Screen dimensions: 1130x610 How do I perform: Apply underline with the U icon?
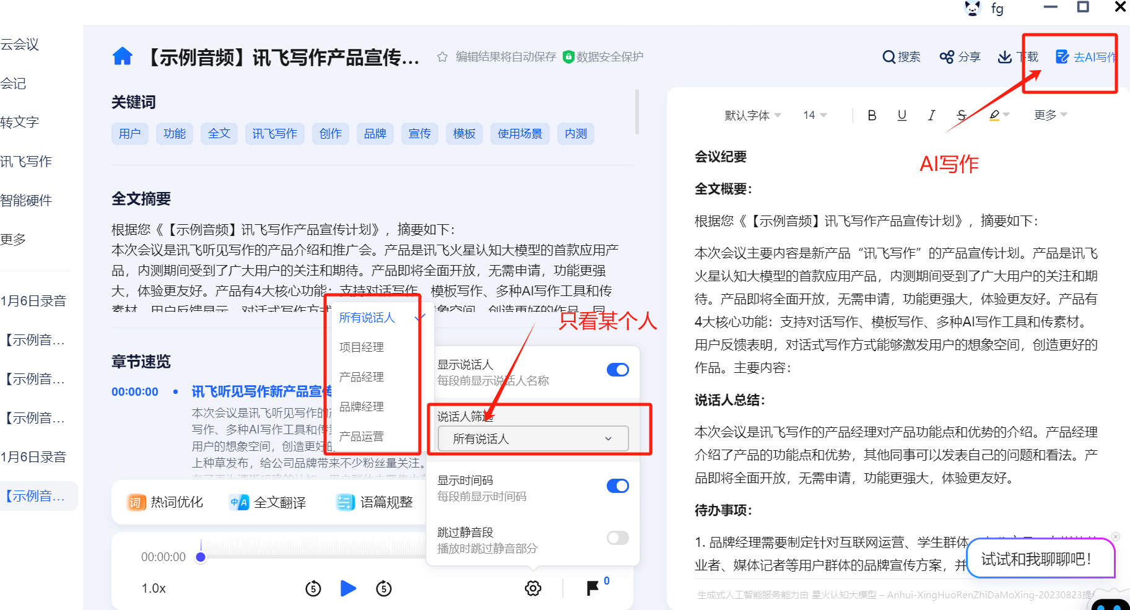[902, 115]
